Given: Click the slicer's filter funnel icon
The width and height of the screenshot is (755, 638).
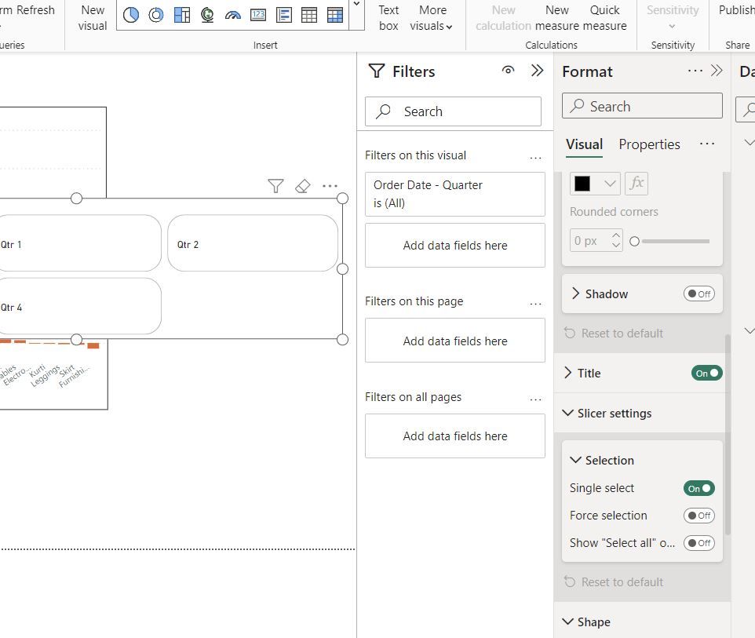Looking at the screenshot, I should pyautogui.click(x=275, y=186).
